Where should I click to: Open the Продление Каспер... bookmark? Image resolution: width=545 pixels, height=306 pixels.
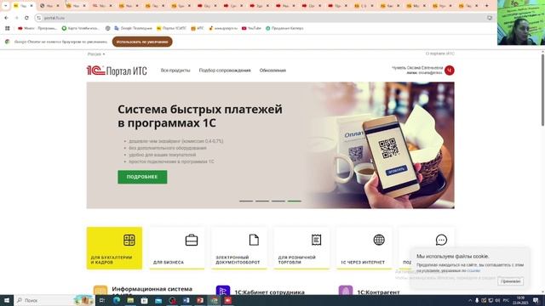point(284,28)
